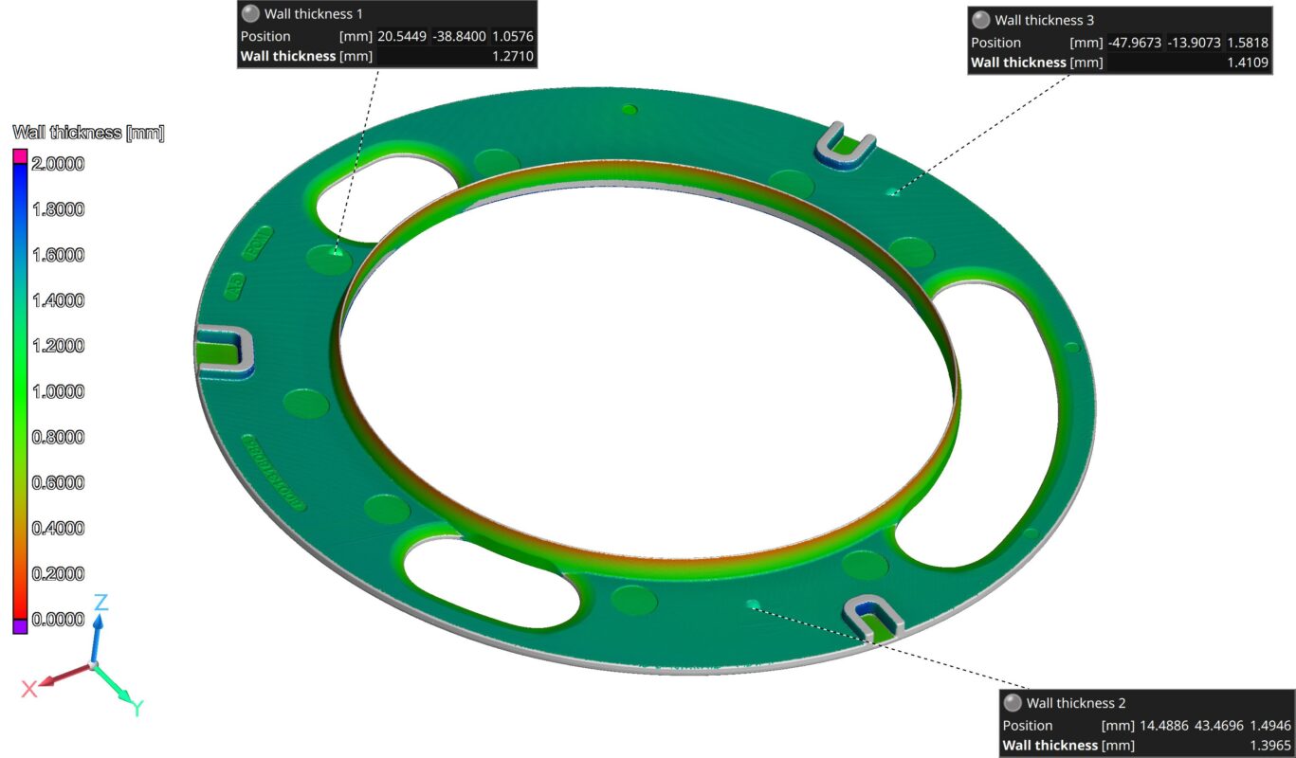Click the Position row in Wall thickness 2
The image size is (1296, 758).
(1147, 726)
